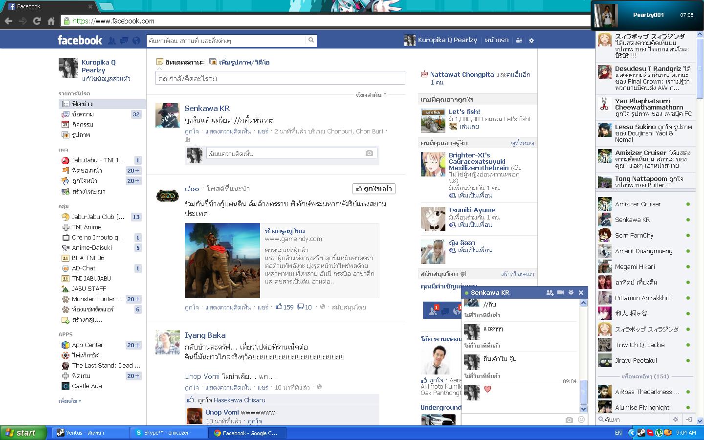Open Castle Age app in sidebar
The width and height of the screenshot is (704, 440).
point(102,386)
